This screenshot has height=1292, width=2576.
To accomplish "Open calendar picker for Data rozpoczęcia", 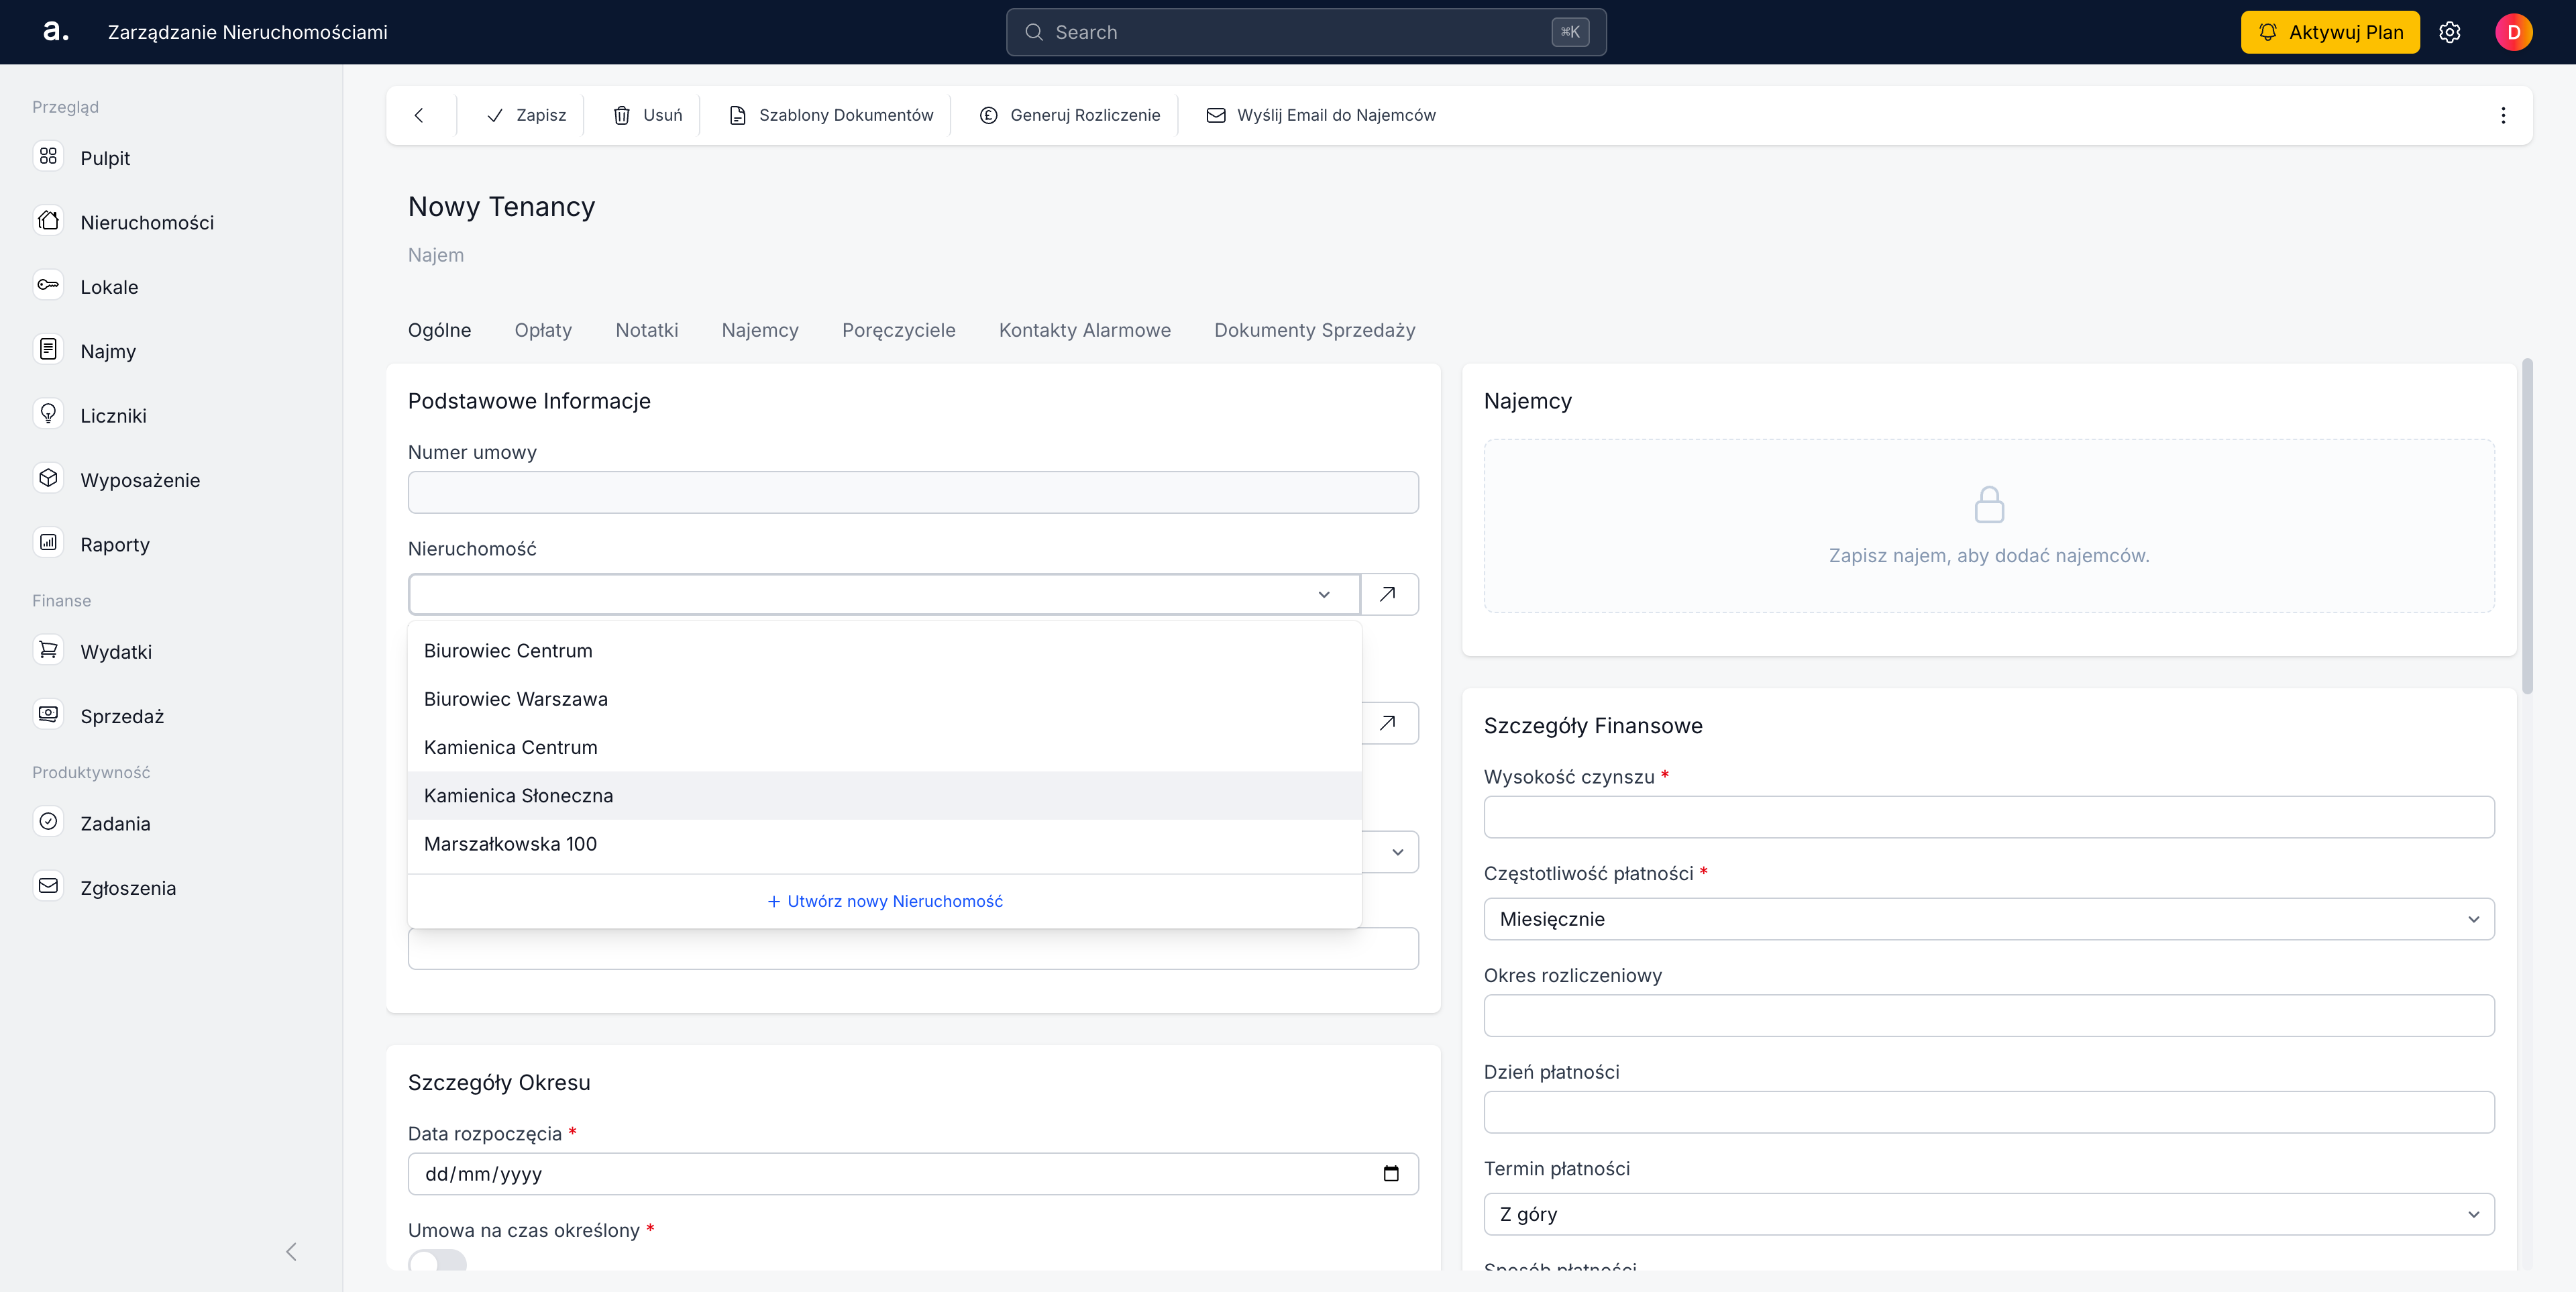I will (1391, 1174).
